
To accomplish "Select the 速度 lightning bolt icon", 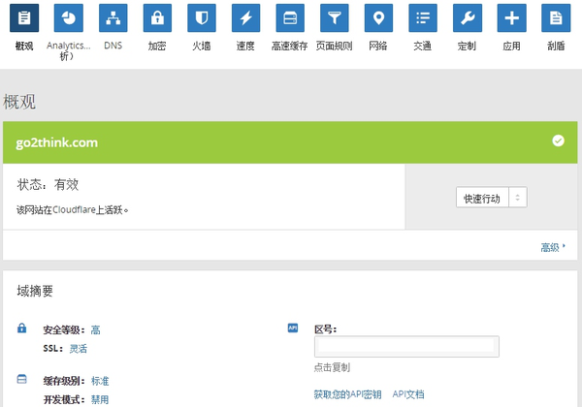I will 245,17.
